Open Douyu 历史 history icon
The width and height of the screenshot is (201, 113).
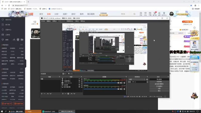[141, 14]
